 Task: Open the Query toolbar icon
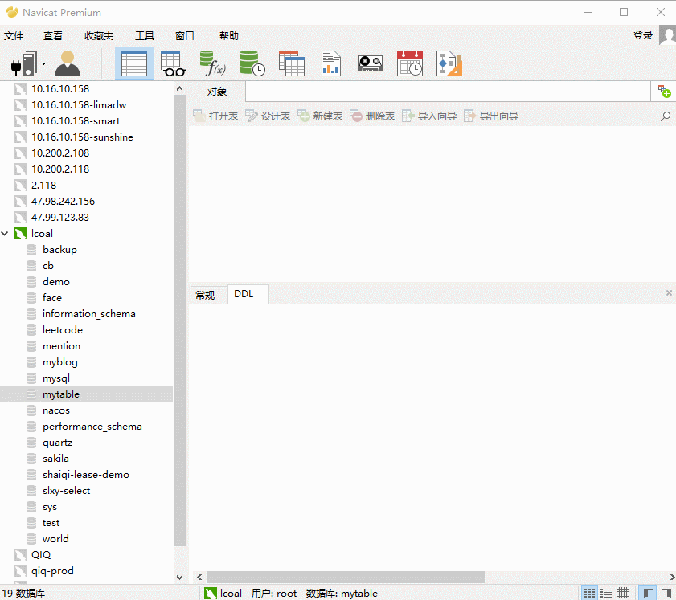[292, 63]
